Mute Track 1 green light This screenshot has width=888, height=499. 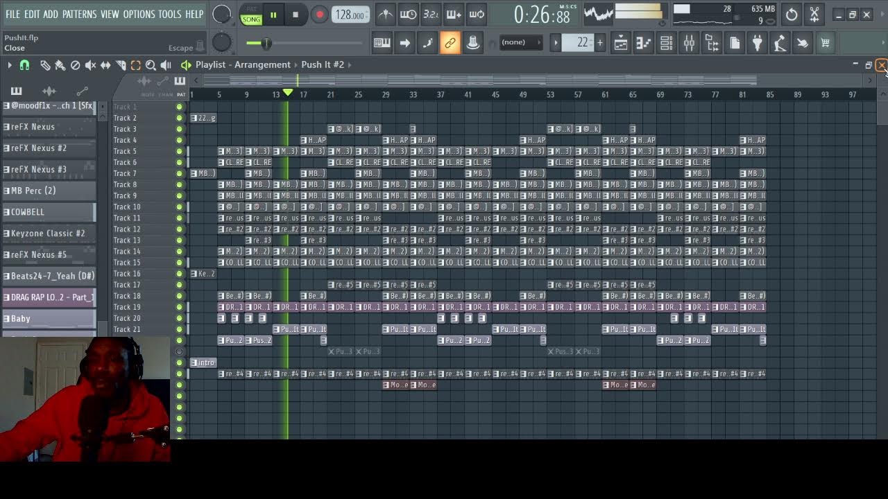pos(180,107)
